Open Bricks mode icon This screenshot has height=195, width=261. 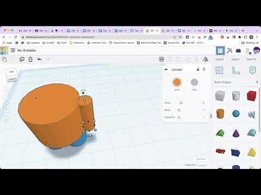(238, 51)
